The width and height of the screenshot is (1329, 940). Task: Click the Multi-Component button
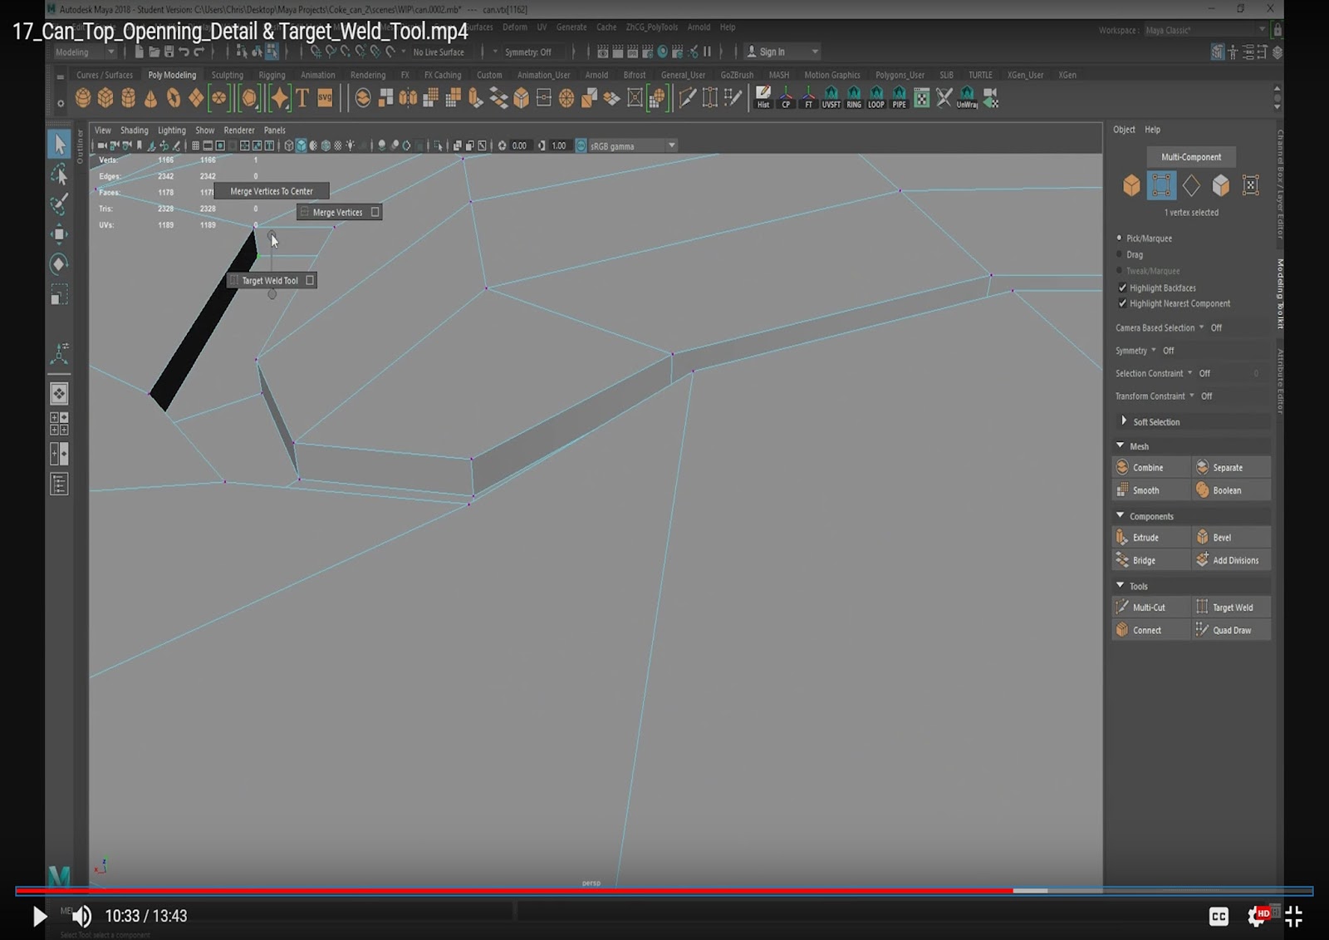click(x=1191, y=156)
